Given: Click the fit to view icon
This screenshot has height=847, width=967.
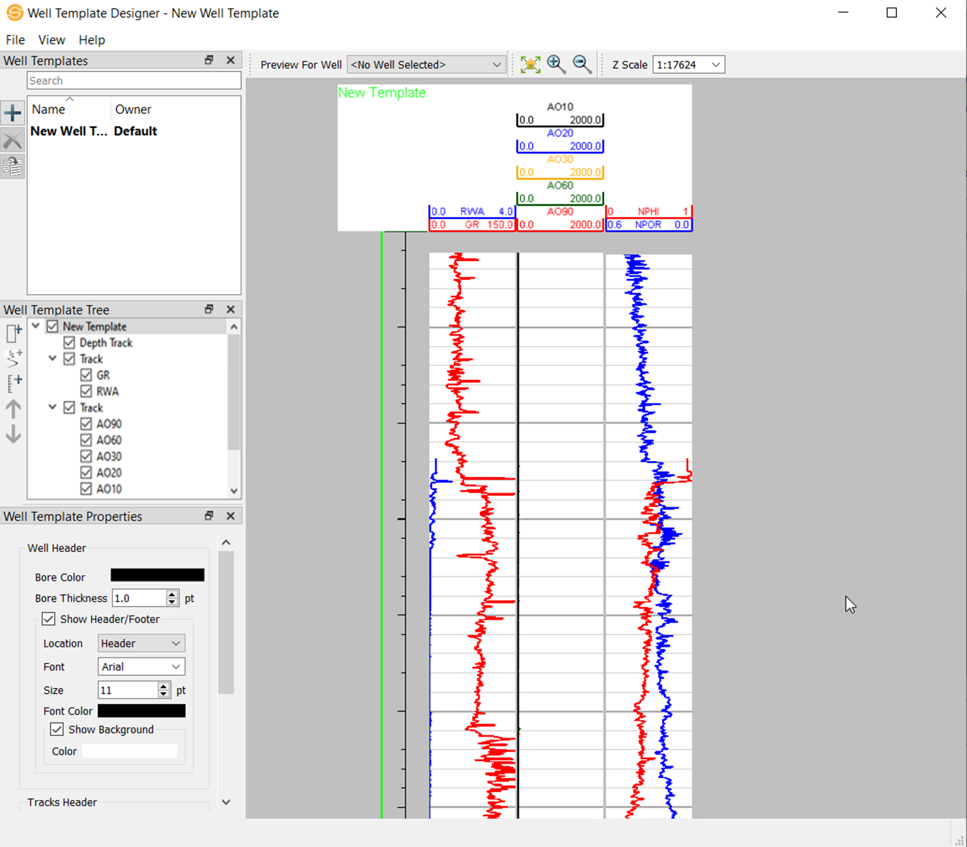Looking at the screenshot, I should coord(530,65).
